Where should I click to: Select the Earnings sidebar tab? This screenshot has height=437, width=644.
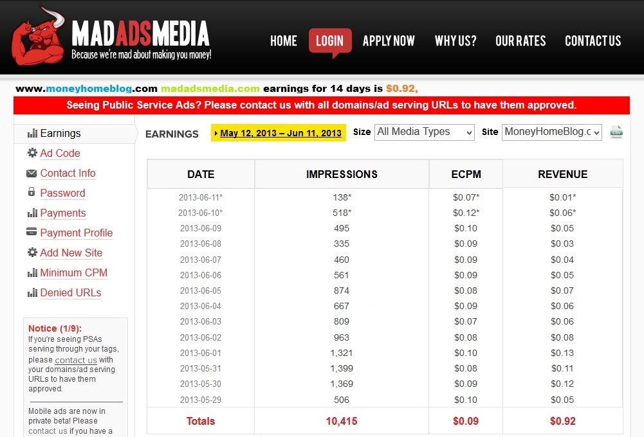point(60,133)
